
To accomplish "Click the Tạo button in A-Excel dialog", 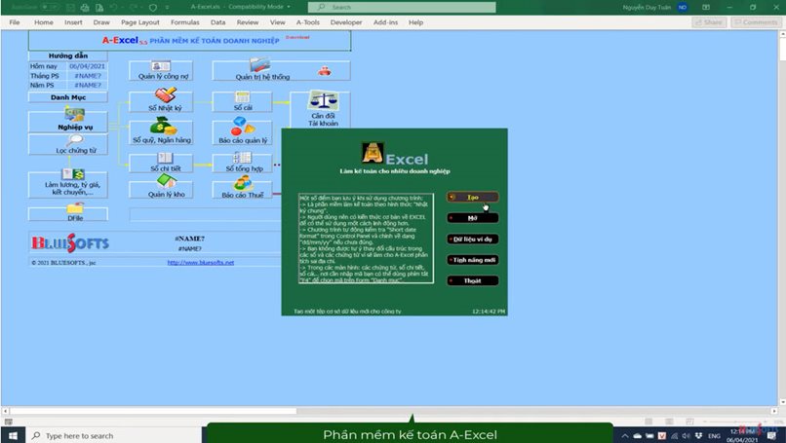I will [472, 198].
